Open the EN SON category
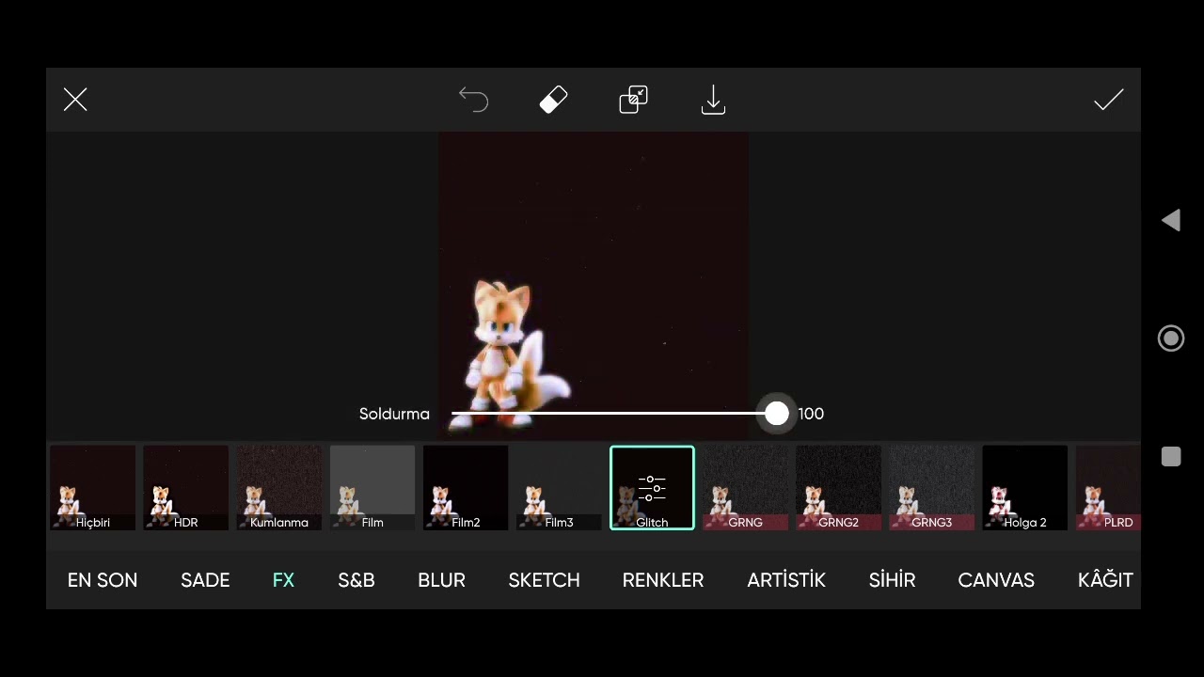Screen dimensions: 1204x677 coord(103,580)
